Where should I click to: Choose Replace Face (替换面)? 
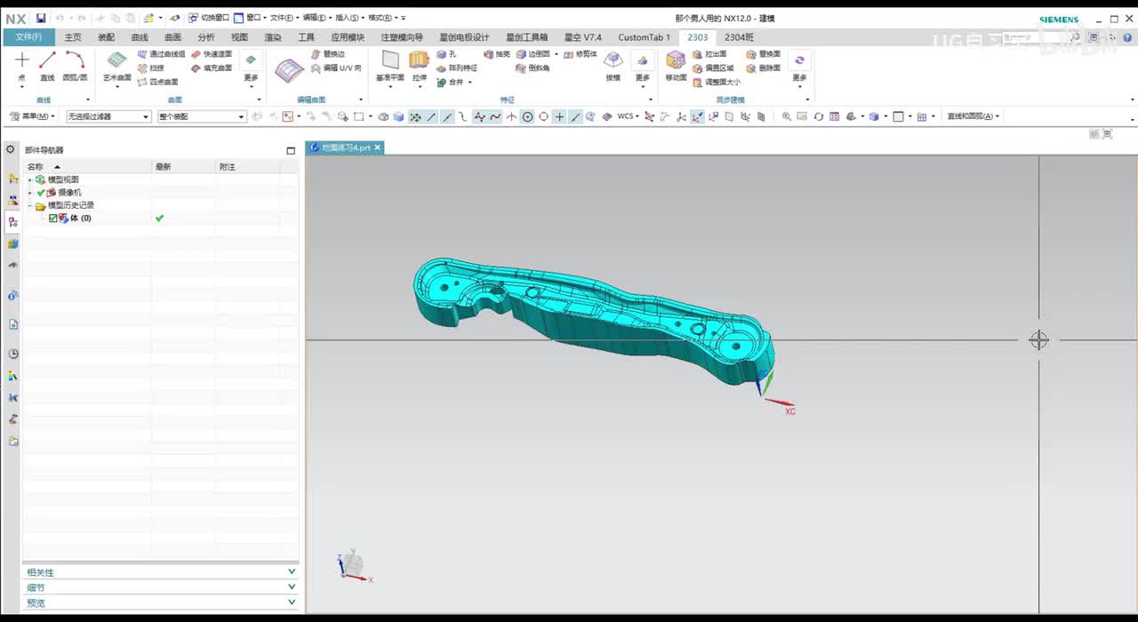pyautogui.click(x=764, y=54)
